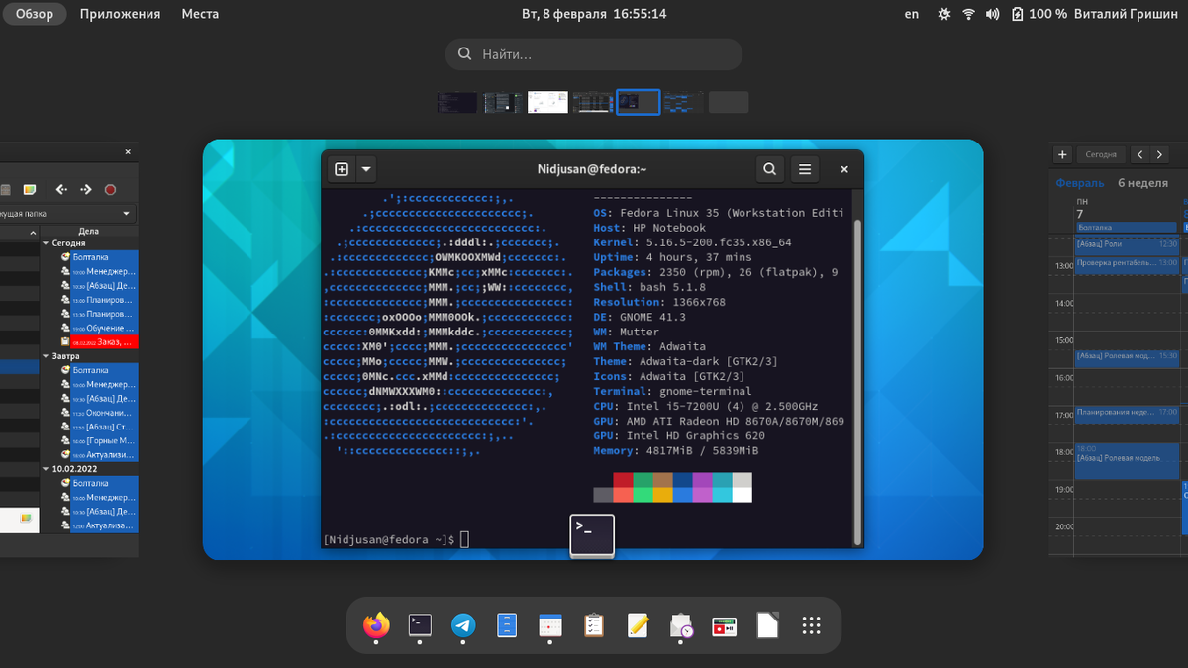Open the 15:30 '[Абзац] Ролевая мод…' event
Viewport: 1188px width, 668px height.
(1127, 361)
